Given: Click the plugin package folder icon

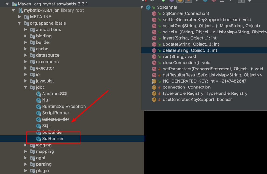Looking at the screenshot, I should [32, 171].
